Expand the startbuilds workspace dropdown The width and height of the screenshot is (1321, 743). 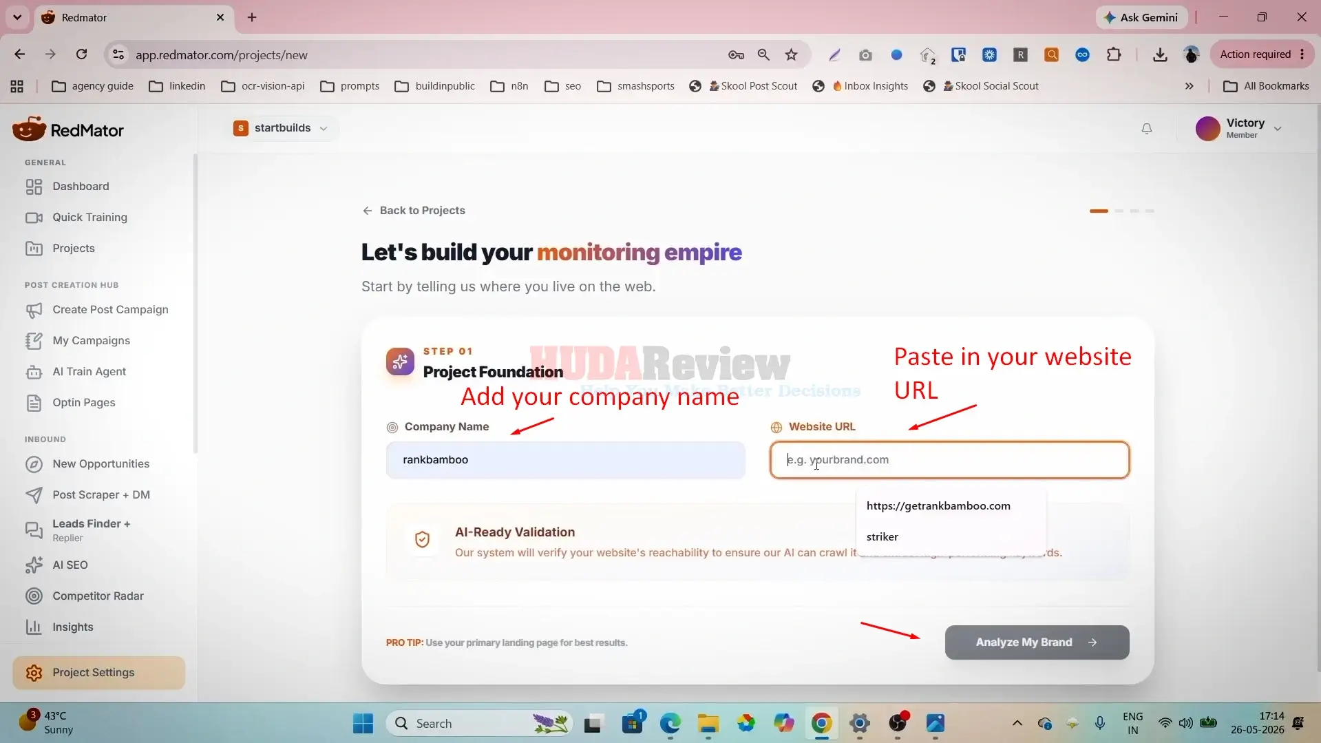coord(281,128)
